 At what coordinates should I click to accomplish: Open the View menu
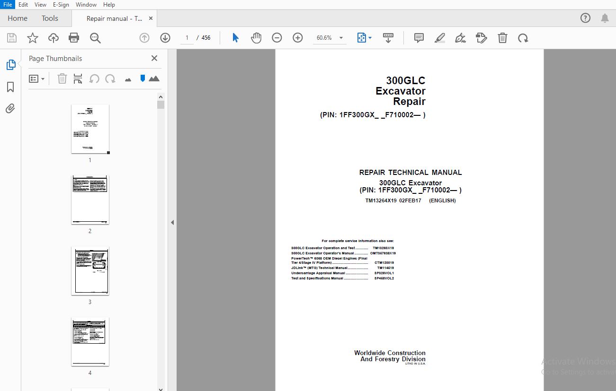(40, 4)
